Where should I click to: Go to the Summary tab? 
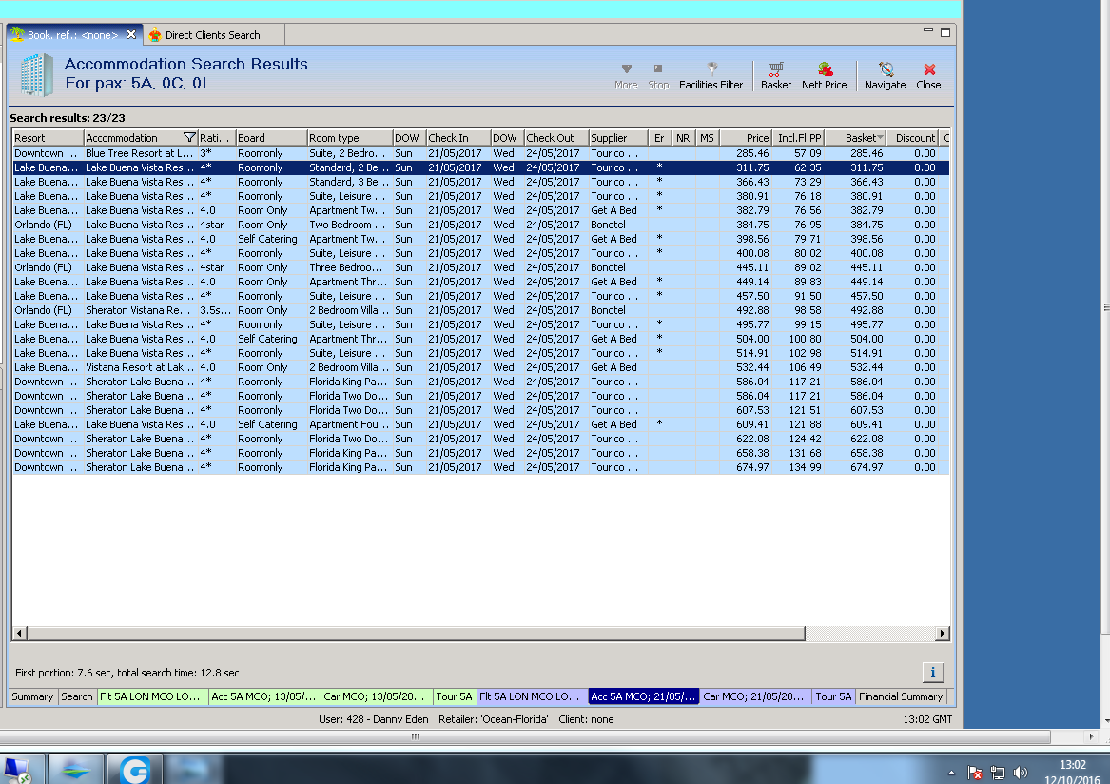click(32, 696)
